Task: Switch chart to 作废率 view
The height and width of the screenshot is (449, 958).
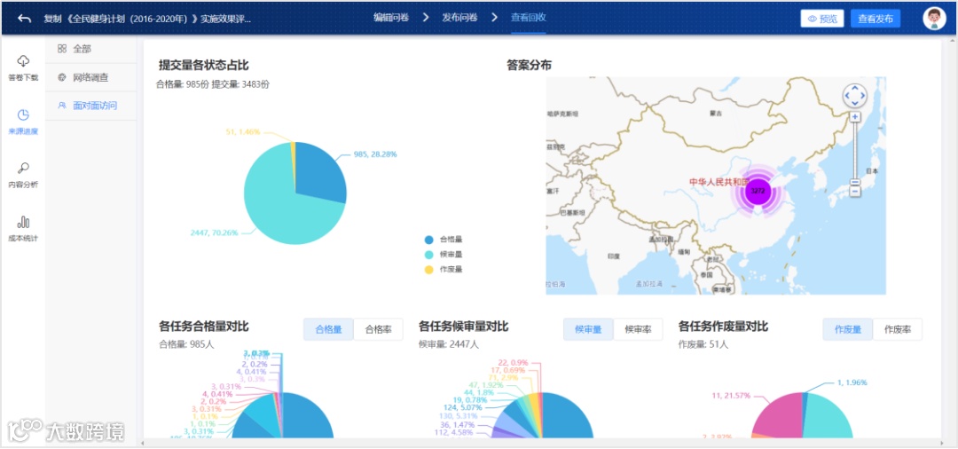Action: pos(898,329)
